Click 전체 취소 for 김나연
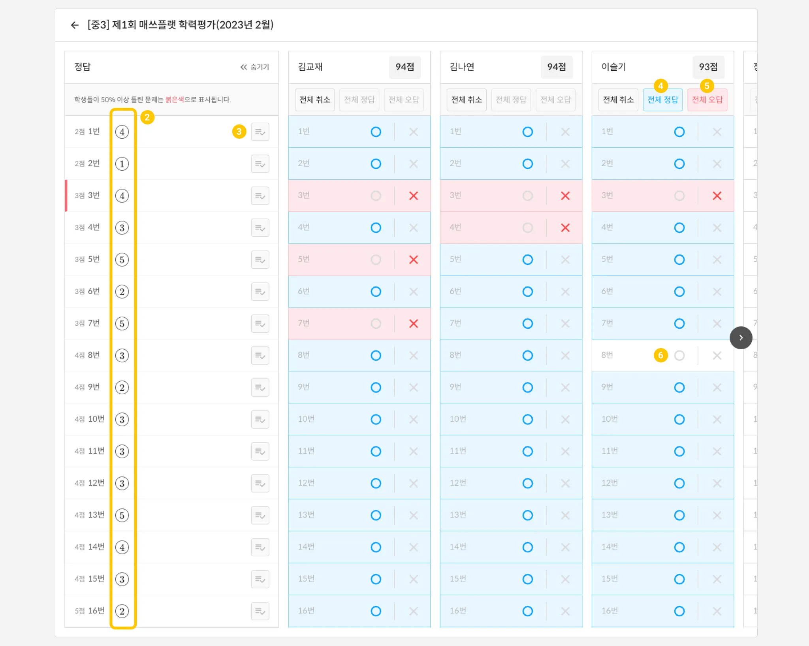Screen dimensions: 809x646 466,100
